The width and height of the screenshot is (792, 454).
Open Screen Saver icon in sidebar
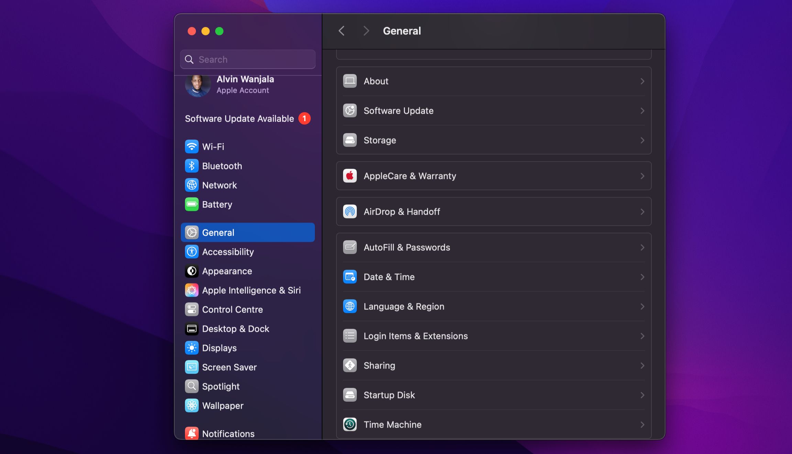pos(192,367)
